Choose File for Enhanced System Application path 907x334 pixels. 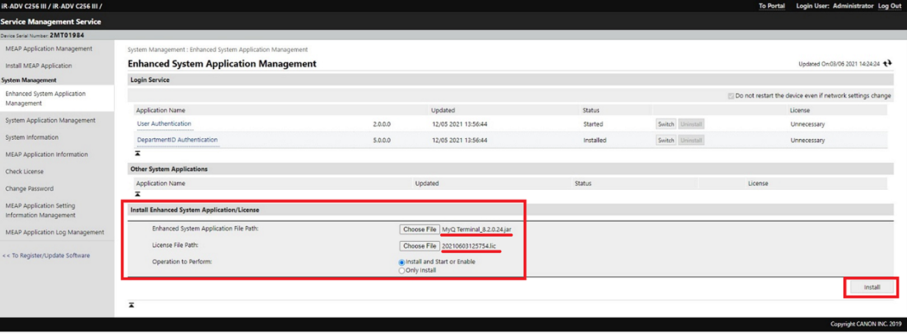click(419, 229)
